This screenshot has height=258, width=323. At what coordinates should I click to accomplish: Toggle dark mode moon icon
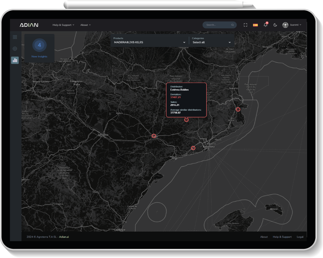tap(275, 25)
